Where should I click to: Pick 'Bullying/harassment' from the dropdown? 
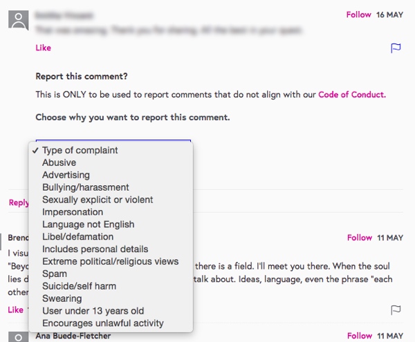pyautogui.click(x=85, y=187)
